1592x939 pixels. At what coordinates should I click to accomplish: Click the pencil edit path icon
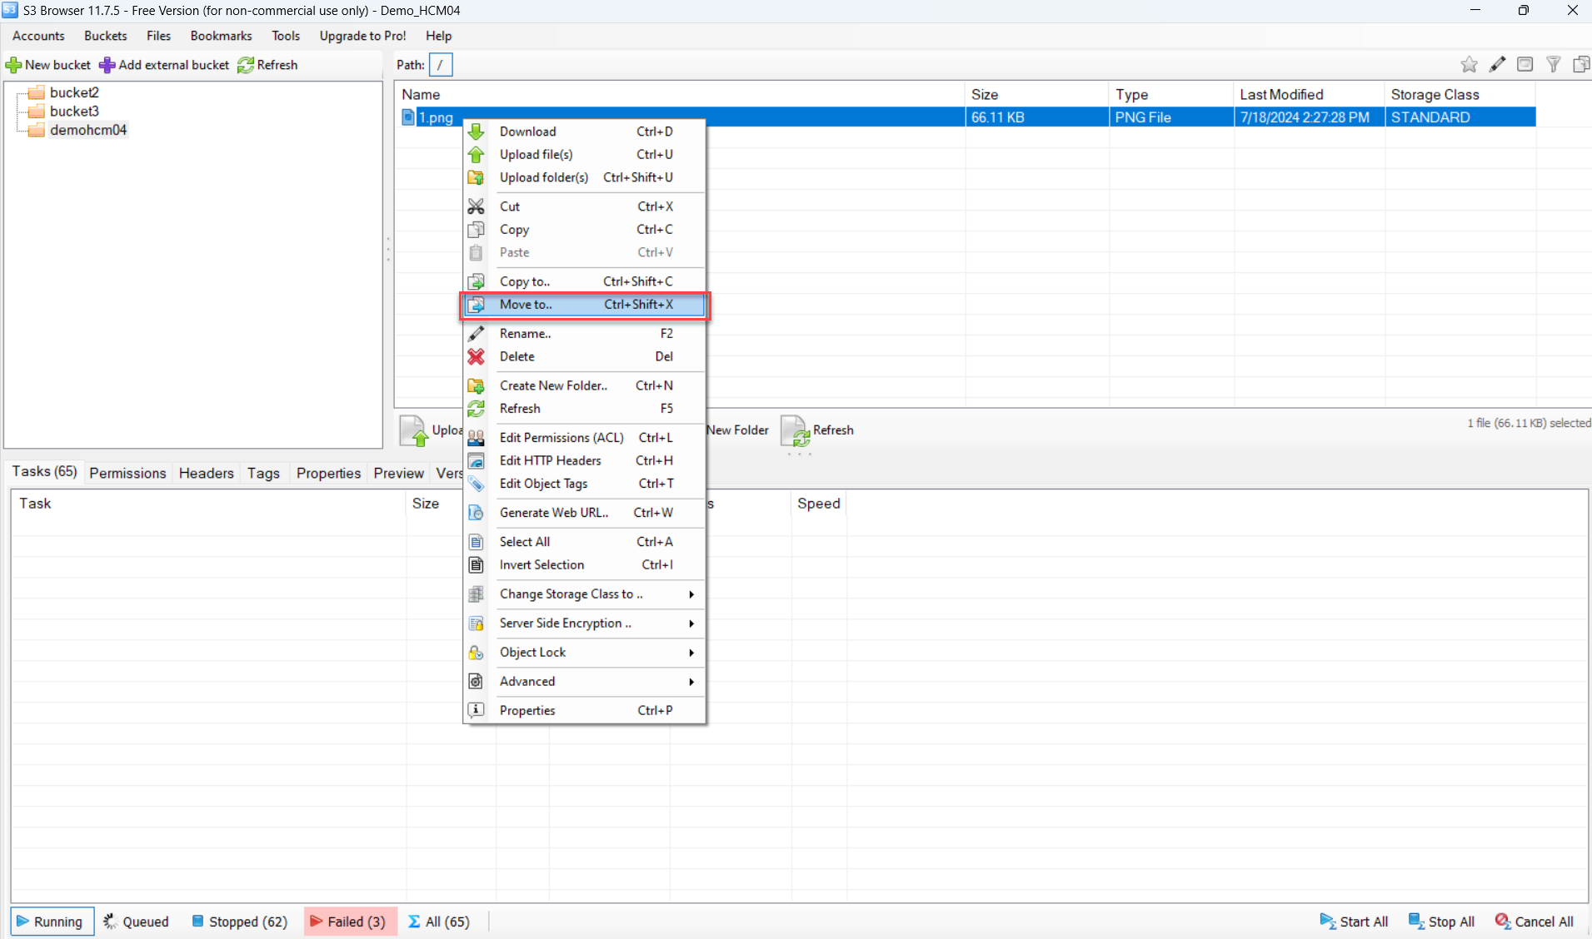pyautogui.click(x=1497, y=65)
